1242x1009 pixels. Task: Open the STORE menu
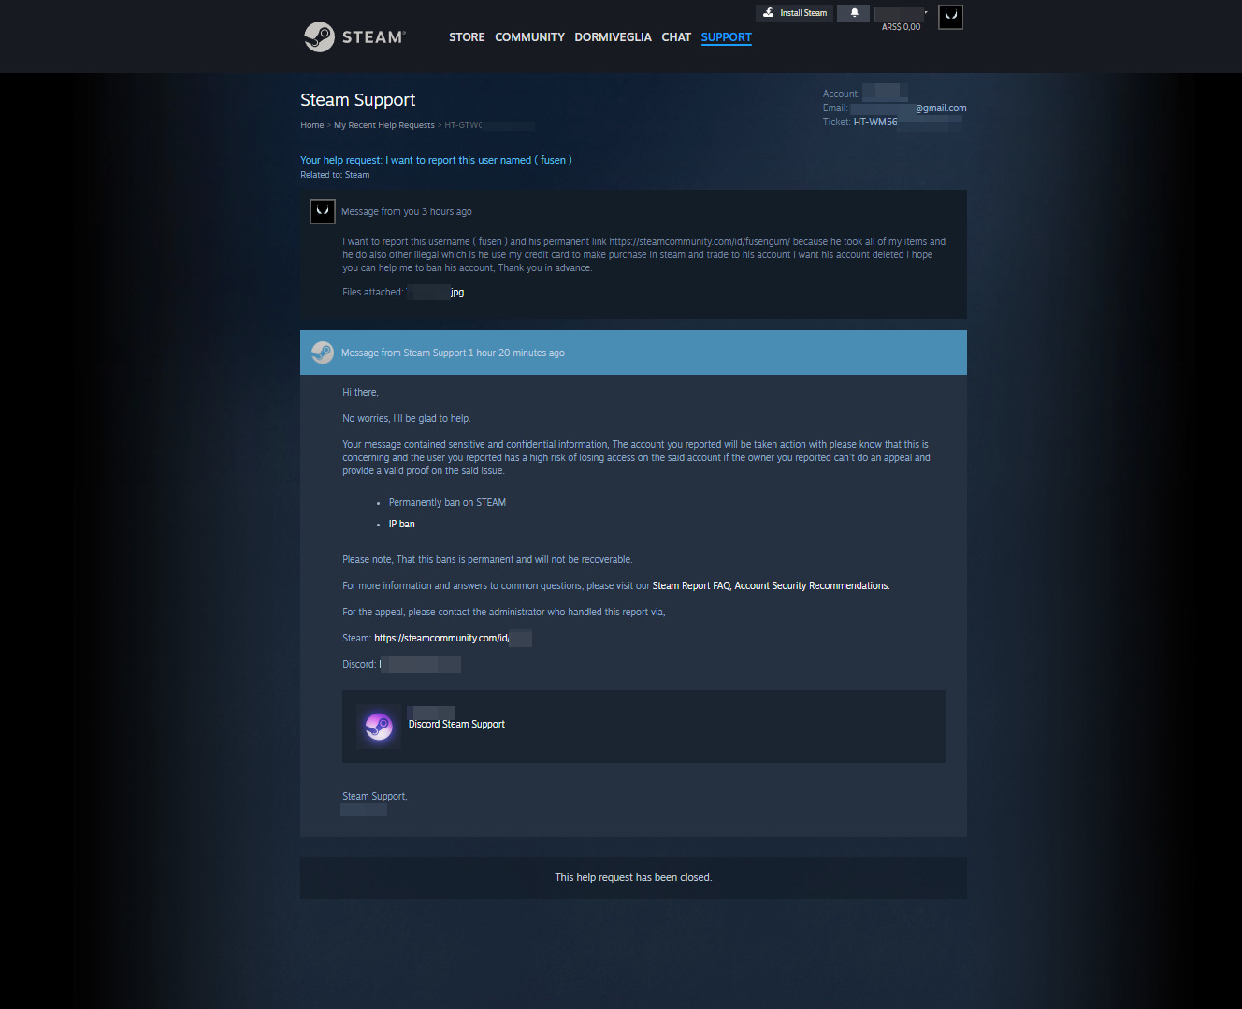tap(467, 37)
